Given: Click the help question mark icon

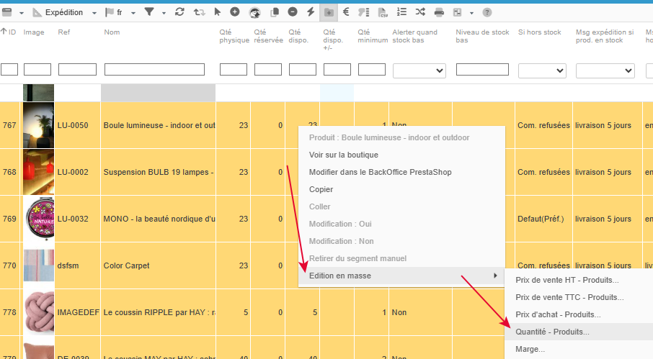Looking at the screenshot, I should tap(487, 12).
